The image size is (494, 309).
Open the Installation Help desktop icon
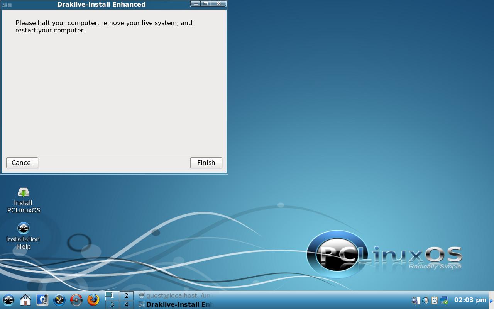(23, 236)
